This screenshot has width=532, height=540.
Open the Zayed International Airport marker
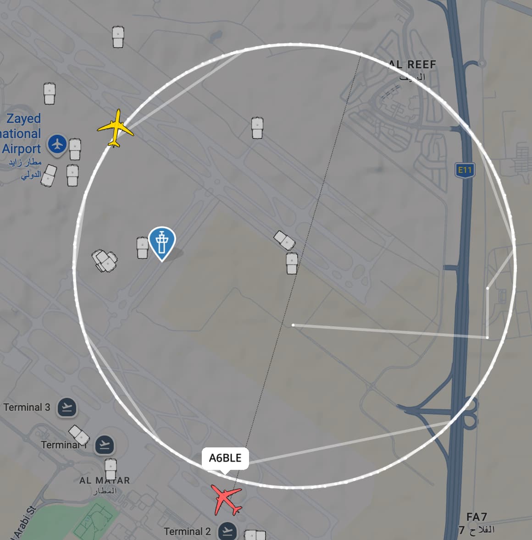(x=57, y=144)
